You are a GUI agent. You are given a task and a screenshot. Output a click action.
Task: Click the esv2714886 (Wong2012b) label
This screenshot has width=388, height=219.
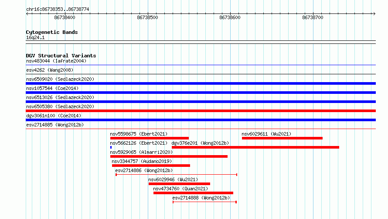tap(144, 170)
